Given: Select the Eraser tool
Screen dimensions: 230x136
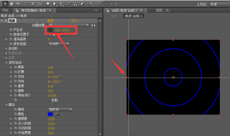Looking at the screenshot, I should pyautogui.click(x=82, y=4).
